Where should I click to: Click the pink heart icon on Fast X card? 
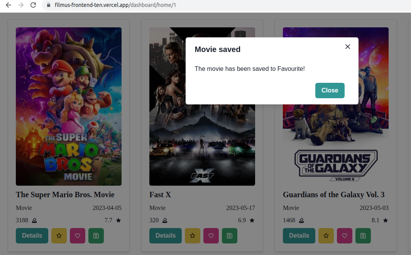pyautogui.click(x=211, y=236)
